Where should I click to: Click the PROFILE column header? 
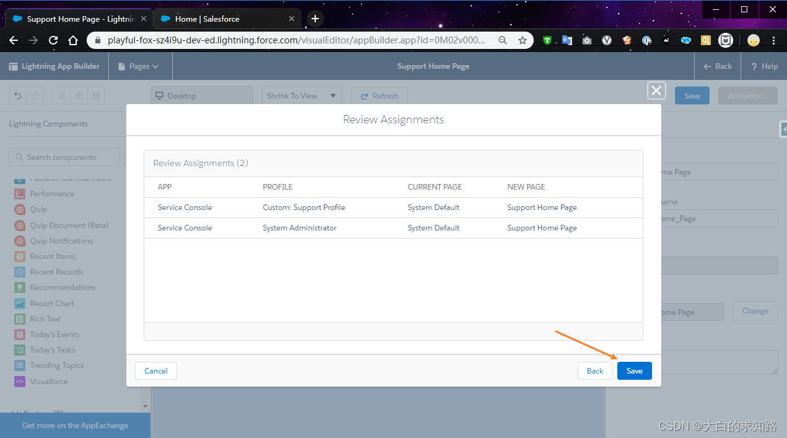(277, 187)
